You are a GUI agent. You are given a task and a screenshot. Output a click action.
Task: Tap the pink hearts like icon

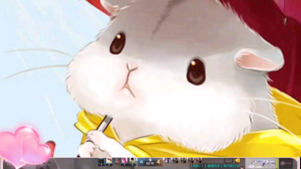[25, 146]
